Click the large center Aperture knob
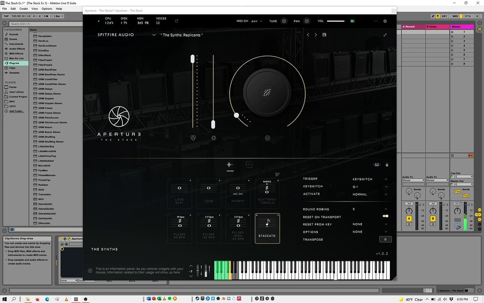484x303 pixels. click(x=267, y=93)
